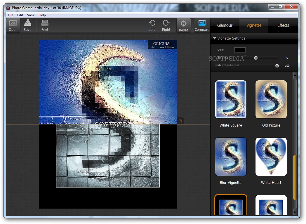
Task: Reset all applied effects
Action: (x=183, y=26)
